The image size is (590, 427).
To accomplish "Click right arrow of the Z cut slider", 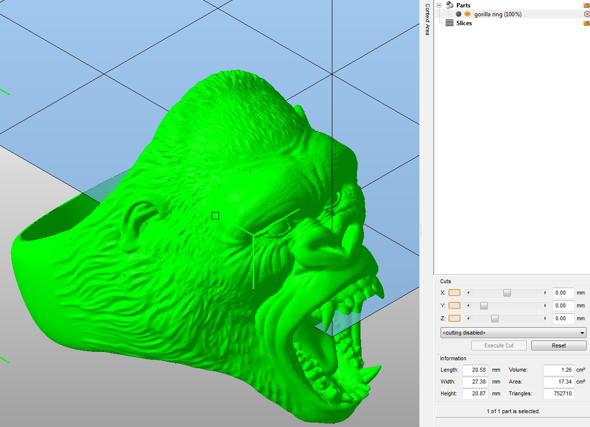I will pos(545,318).
